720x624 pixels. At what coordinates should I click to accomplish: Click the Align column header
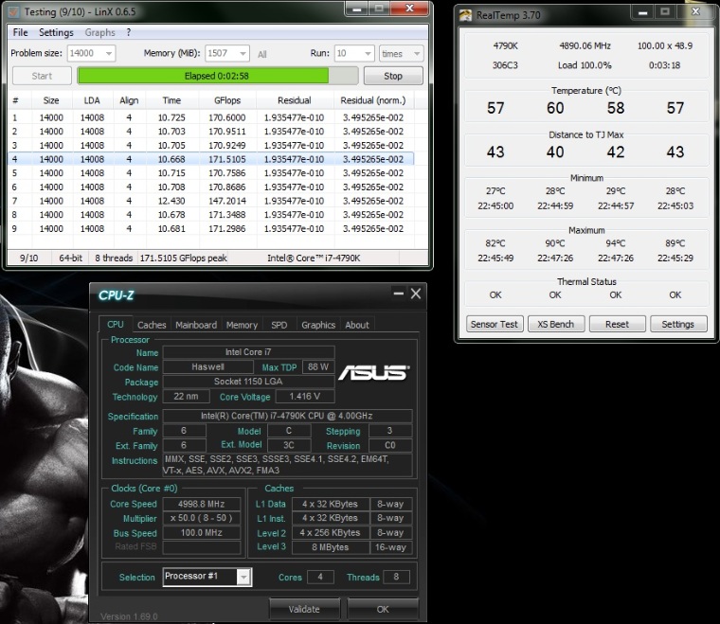[x=129, y=100]
